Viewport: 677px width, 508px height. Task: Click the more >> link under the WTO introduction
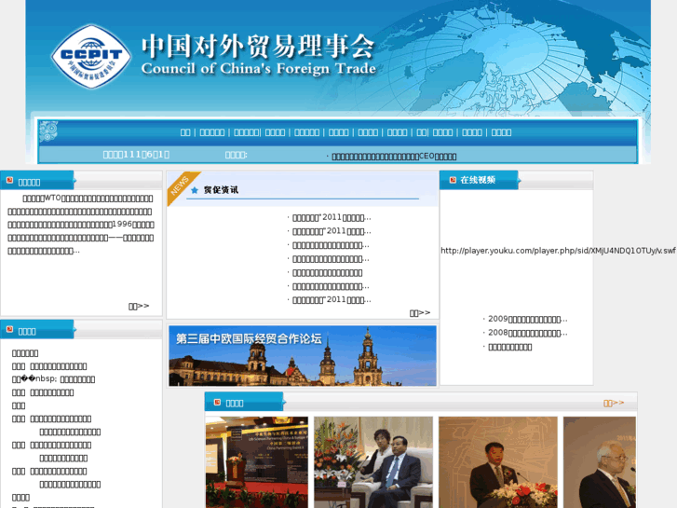point(139,306)
